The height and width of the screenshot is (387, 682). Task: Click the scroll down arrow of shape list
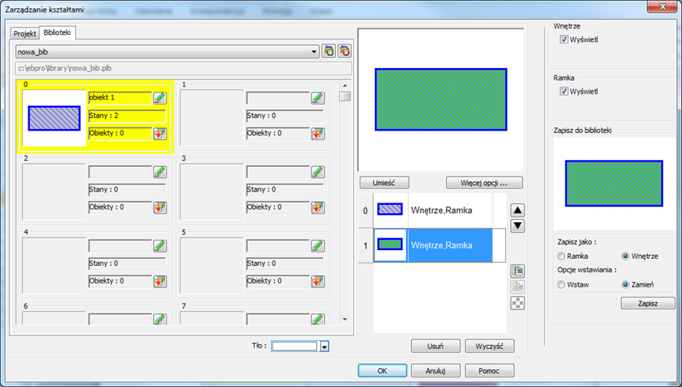pos(345,319)
